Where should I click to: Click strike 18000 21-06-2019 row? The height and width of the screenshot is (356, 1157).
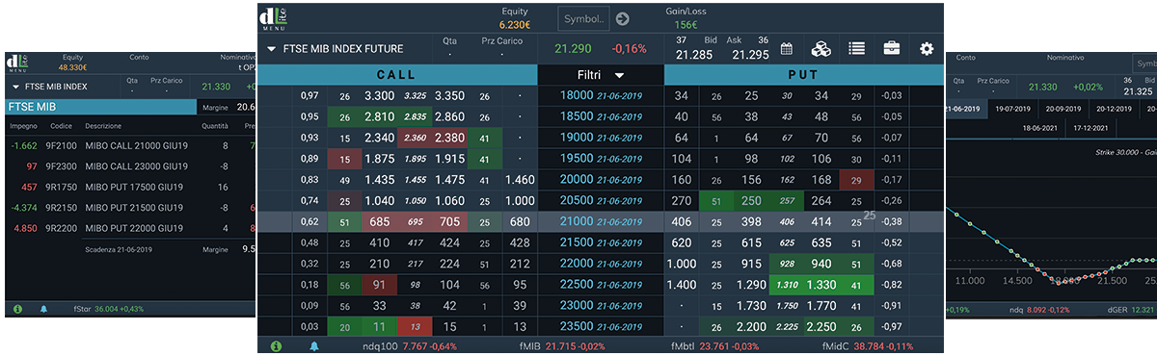601,96
